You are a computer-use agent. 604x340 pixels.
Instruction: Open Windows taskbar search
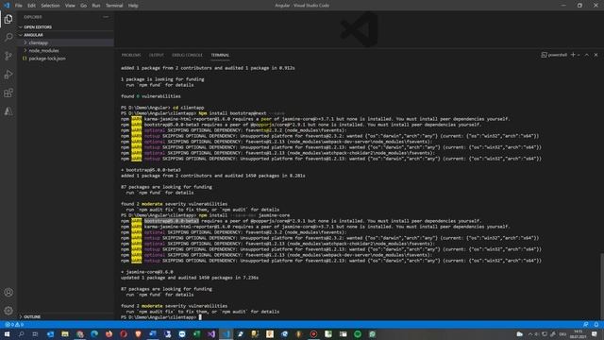tap(21, 333)
